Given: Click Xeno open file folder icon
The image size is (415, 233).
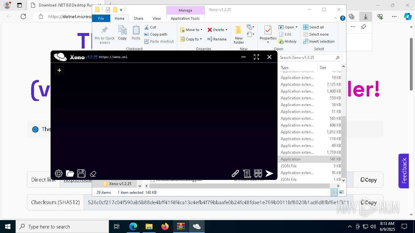Looking at the screenshot, I should tap(70, 173).
